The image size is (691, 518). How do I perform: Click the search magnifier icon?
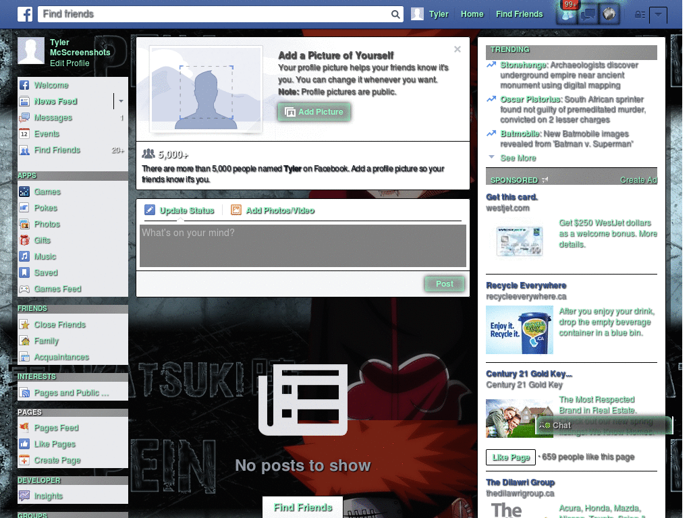tap(395, 14)
